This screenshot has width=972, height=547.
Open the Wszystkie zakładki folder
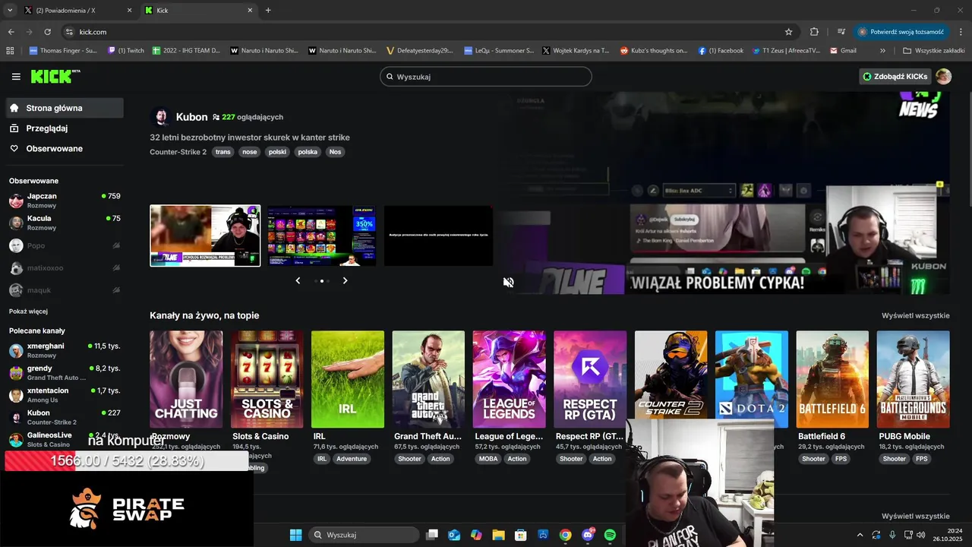coord(934,51)
